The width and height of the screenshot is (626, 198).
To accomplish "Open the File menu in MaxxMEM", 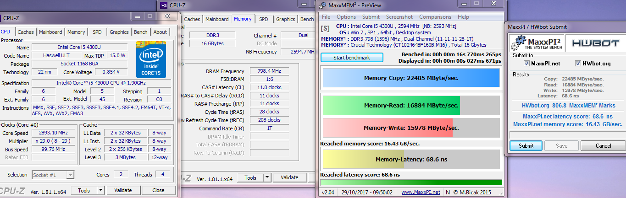I will pos(326,17).
